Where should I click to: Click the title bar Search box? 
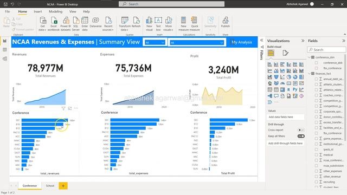point(171,4)
